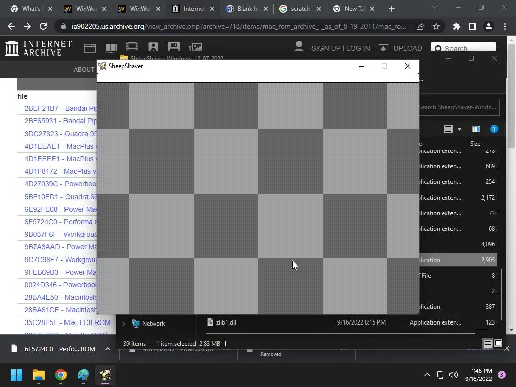The width and height of the screenshot is (516, 387).
Task: Open the ABOUT menu item
Action: pyautogui.click(x=84, y=70)
